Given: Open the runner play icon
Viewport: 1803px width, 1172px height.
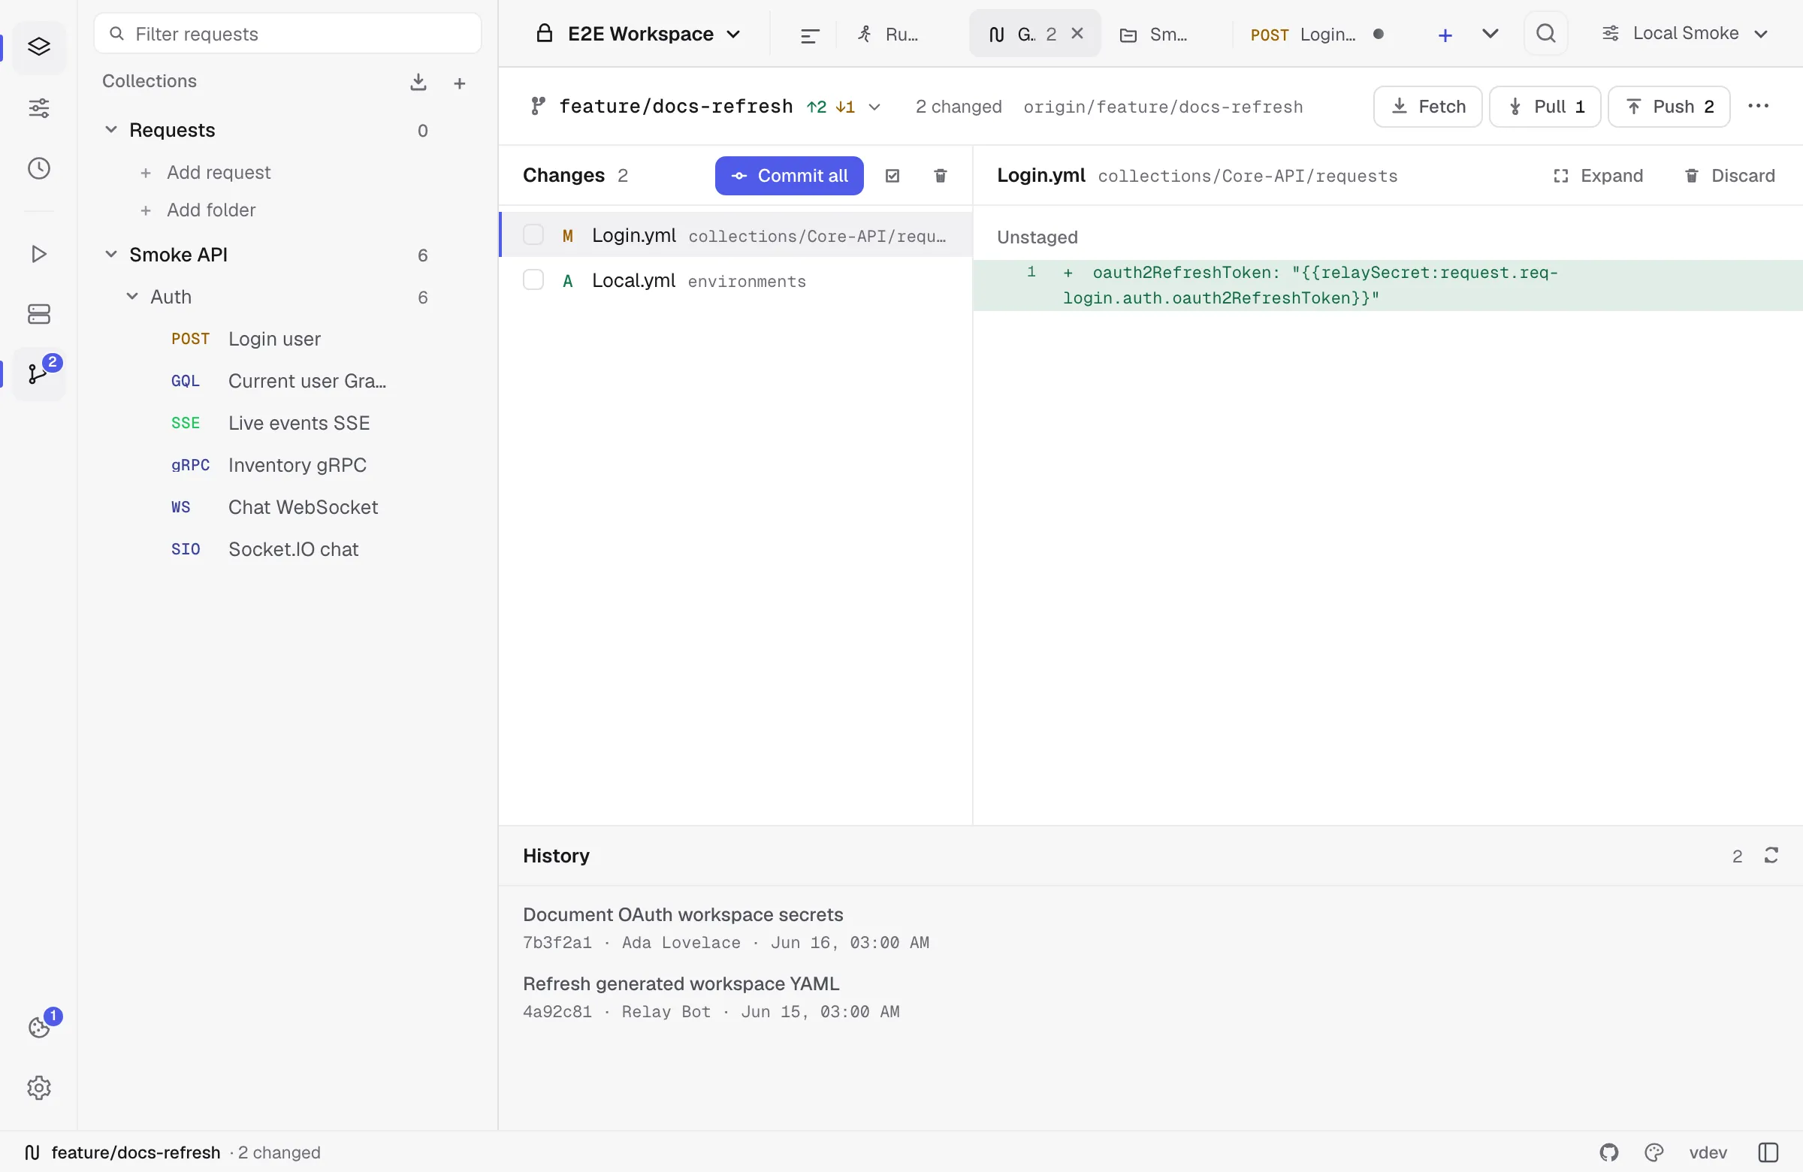Looking at the screenshot, I should click(x=38, y=254).
